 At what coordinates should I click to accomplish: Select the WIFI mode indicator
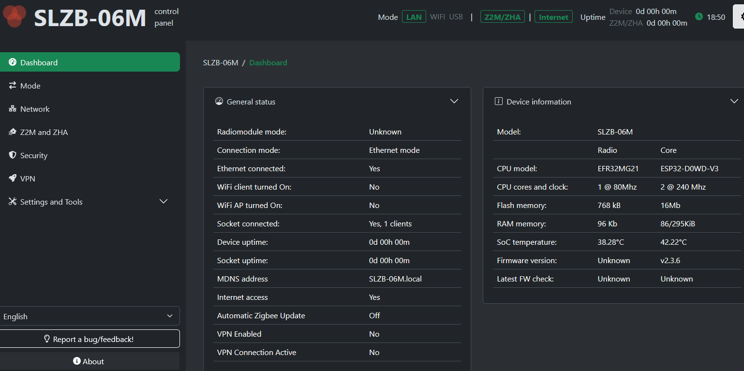click(x=437, y=17)
